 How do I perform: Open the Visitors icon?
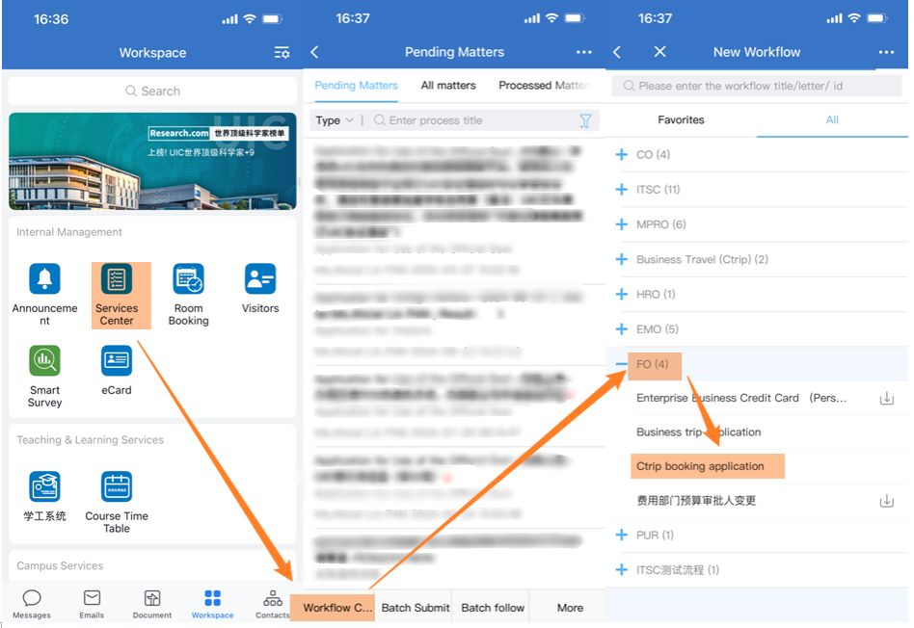(x=259, y=279)
